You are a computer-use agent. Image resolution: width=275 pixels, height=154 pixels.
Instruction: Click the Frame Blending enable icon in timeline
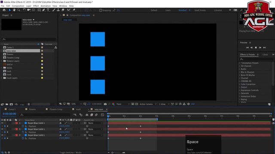pyautogui.click(x=92, y=115)
